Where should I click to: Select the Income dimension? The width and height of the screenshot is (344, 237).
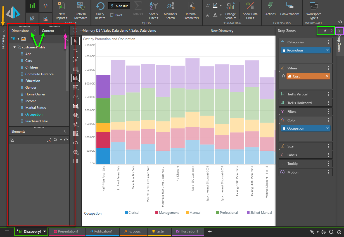31,101
